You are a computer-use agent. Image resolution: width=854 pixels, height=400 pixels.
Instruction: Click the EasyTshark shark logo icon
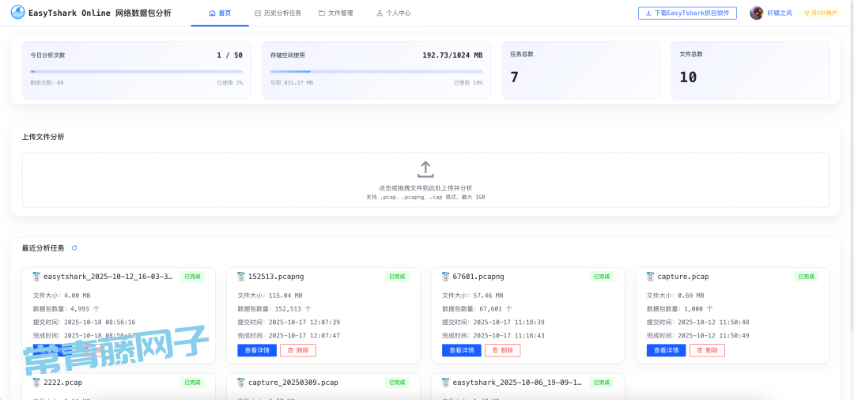click(x=17, y=13)
